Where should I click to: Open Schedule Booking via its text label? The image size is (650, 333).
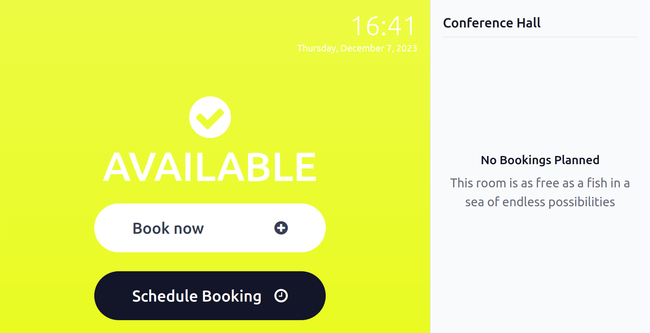[197, 296]
